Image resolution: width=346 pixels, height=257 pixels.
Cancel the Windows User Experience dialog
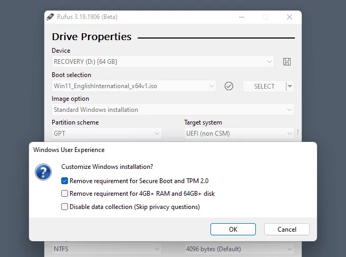pyautogui.click(x=287, y=229)
